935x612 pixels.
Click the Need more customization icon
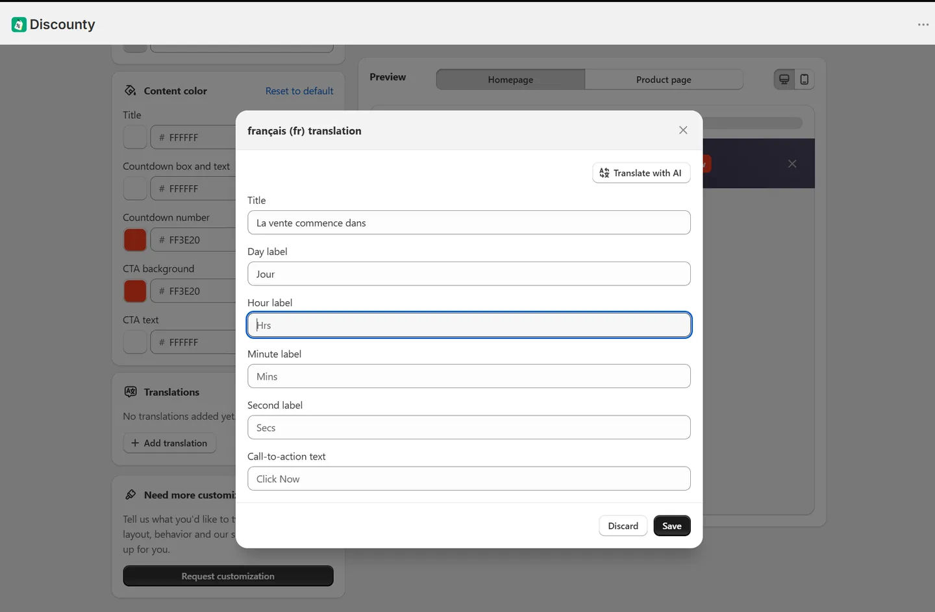tap(131, 495)
